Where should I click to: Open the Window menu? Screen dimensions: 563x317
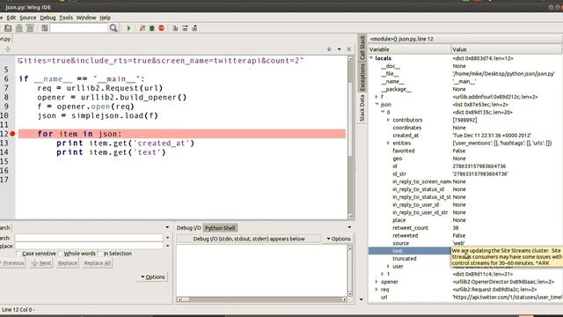[86, 18]
